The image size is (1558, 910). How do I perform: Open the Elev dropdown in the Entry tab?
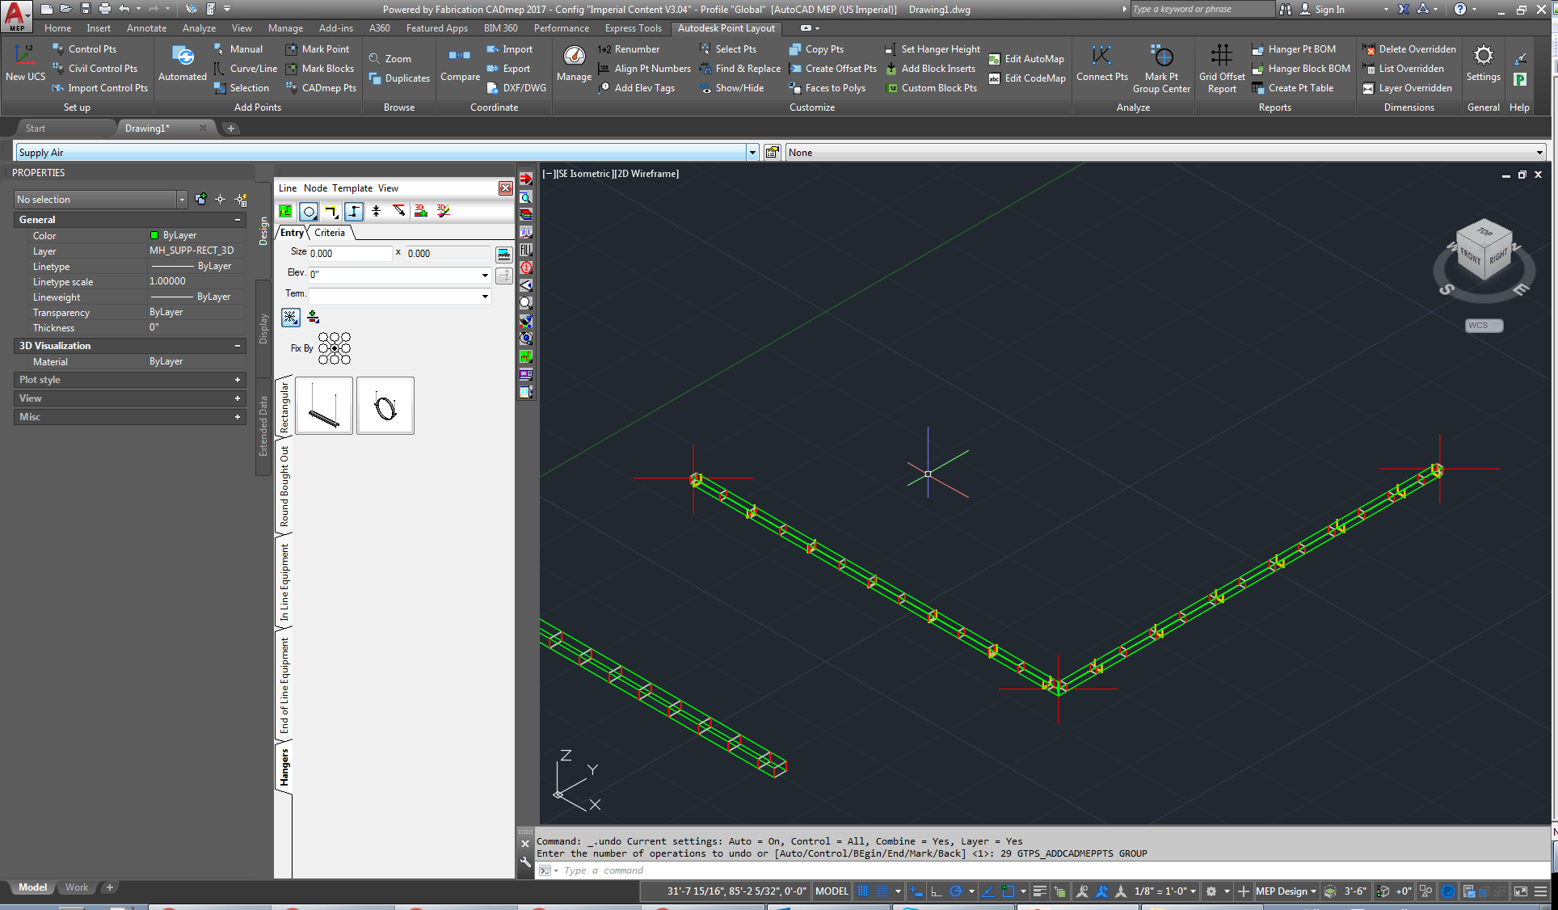coord(484,274)
